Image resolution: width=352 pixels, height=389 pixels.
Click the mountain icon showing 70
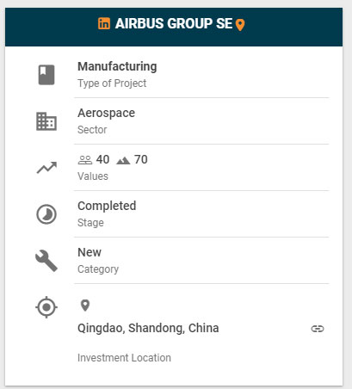(x=123, y=160)
